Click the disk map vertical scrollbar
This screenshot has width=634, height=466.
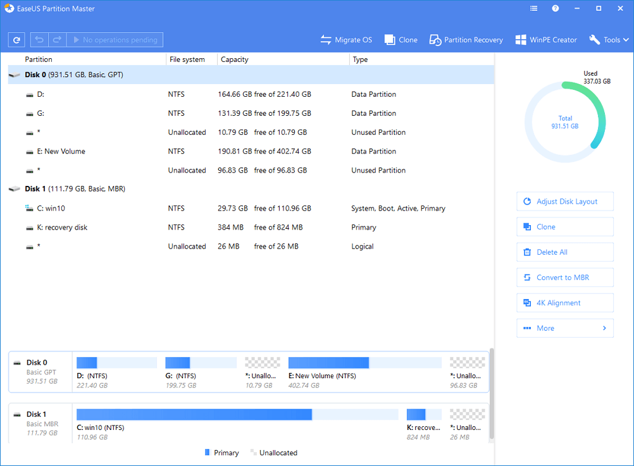click(x=492, y=393)
